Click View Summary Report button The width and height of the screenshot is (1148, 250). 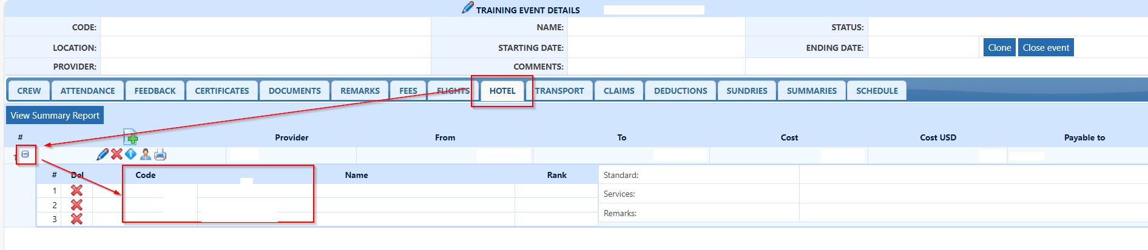[55, 115]
